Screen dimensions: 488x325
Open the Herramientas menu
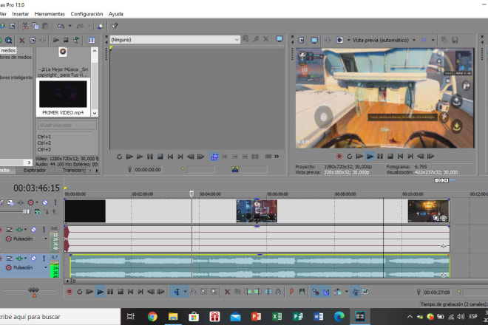(50, 14)
